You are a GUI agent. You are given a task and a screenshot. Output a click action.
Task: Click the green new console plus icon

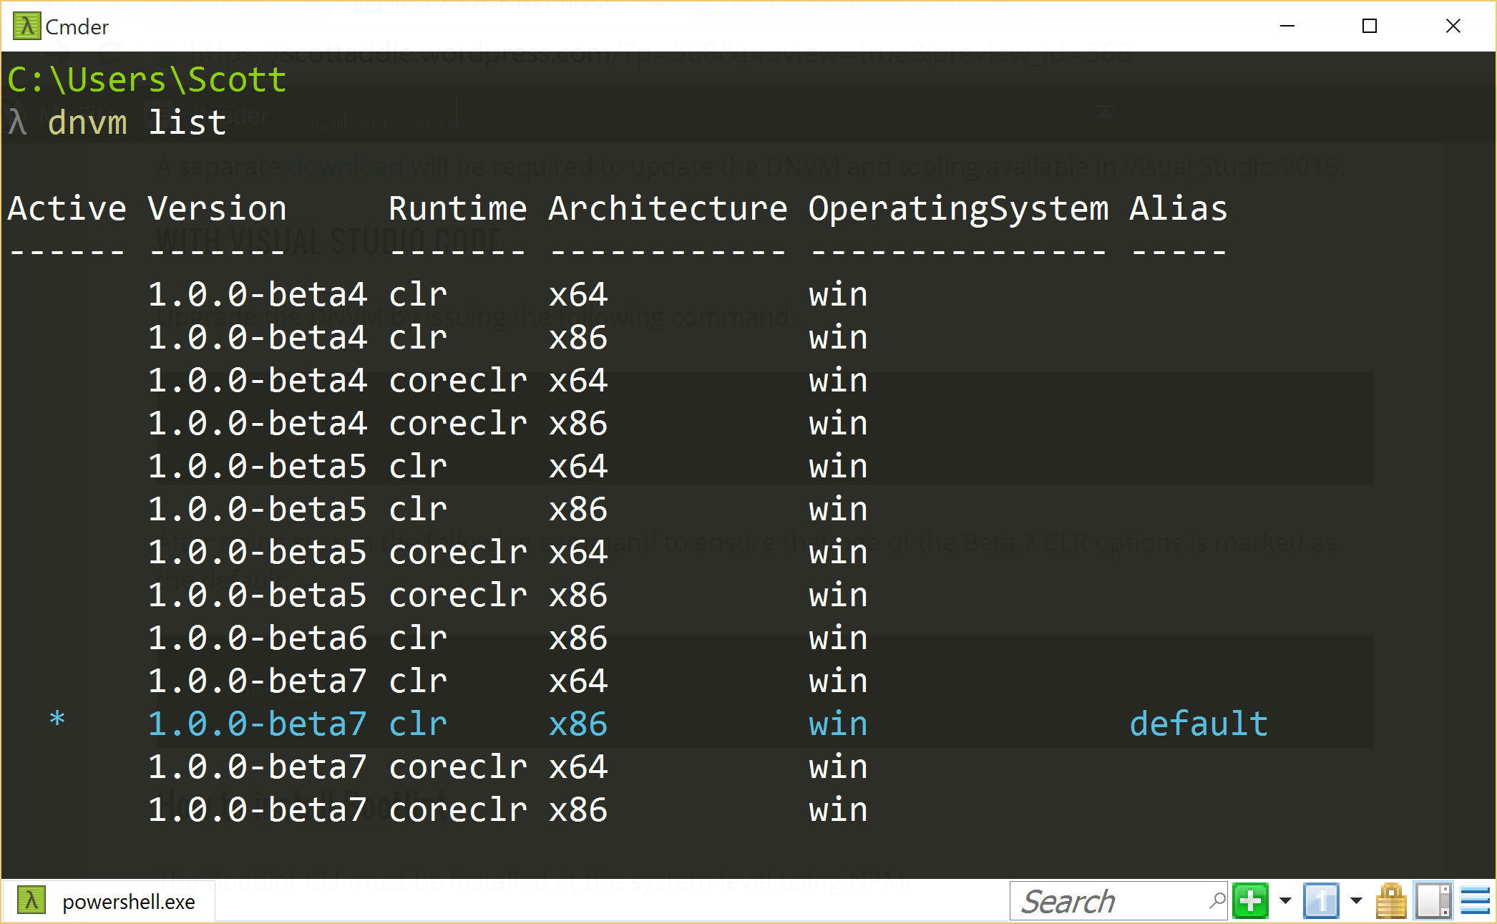click(x=1250, y=901)
